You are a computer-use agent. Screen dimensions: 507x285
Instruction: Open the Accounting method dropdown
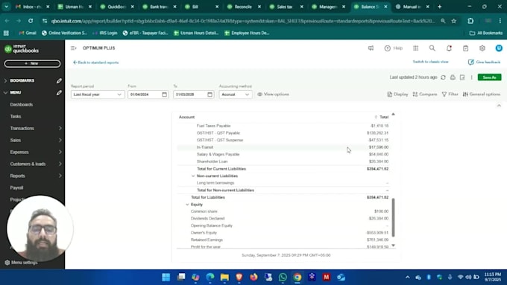[236, 95]
